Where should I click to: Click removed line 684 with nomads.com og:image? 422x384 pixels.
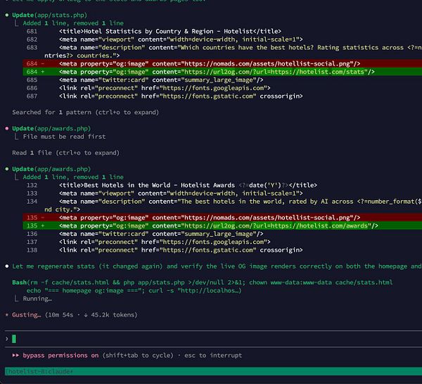click(222, 63)
